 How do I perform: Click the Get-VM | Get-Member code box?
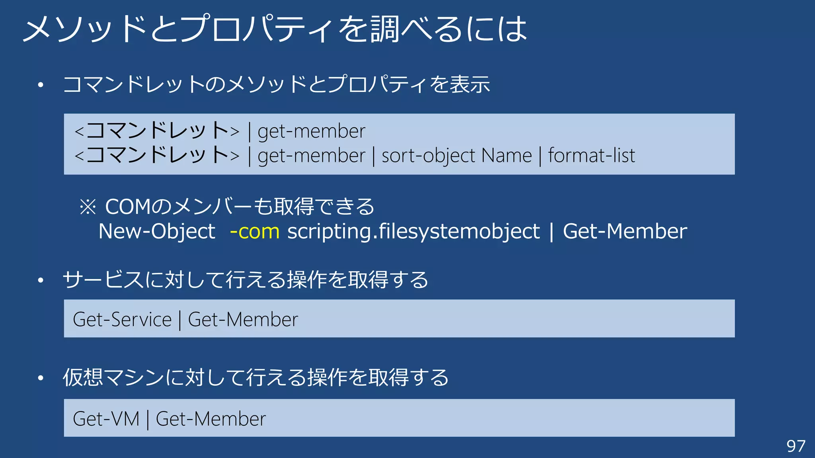pyautogui.click(x=399, y=418)
